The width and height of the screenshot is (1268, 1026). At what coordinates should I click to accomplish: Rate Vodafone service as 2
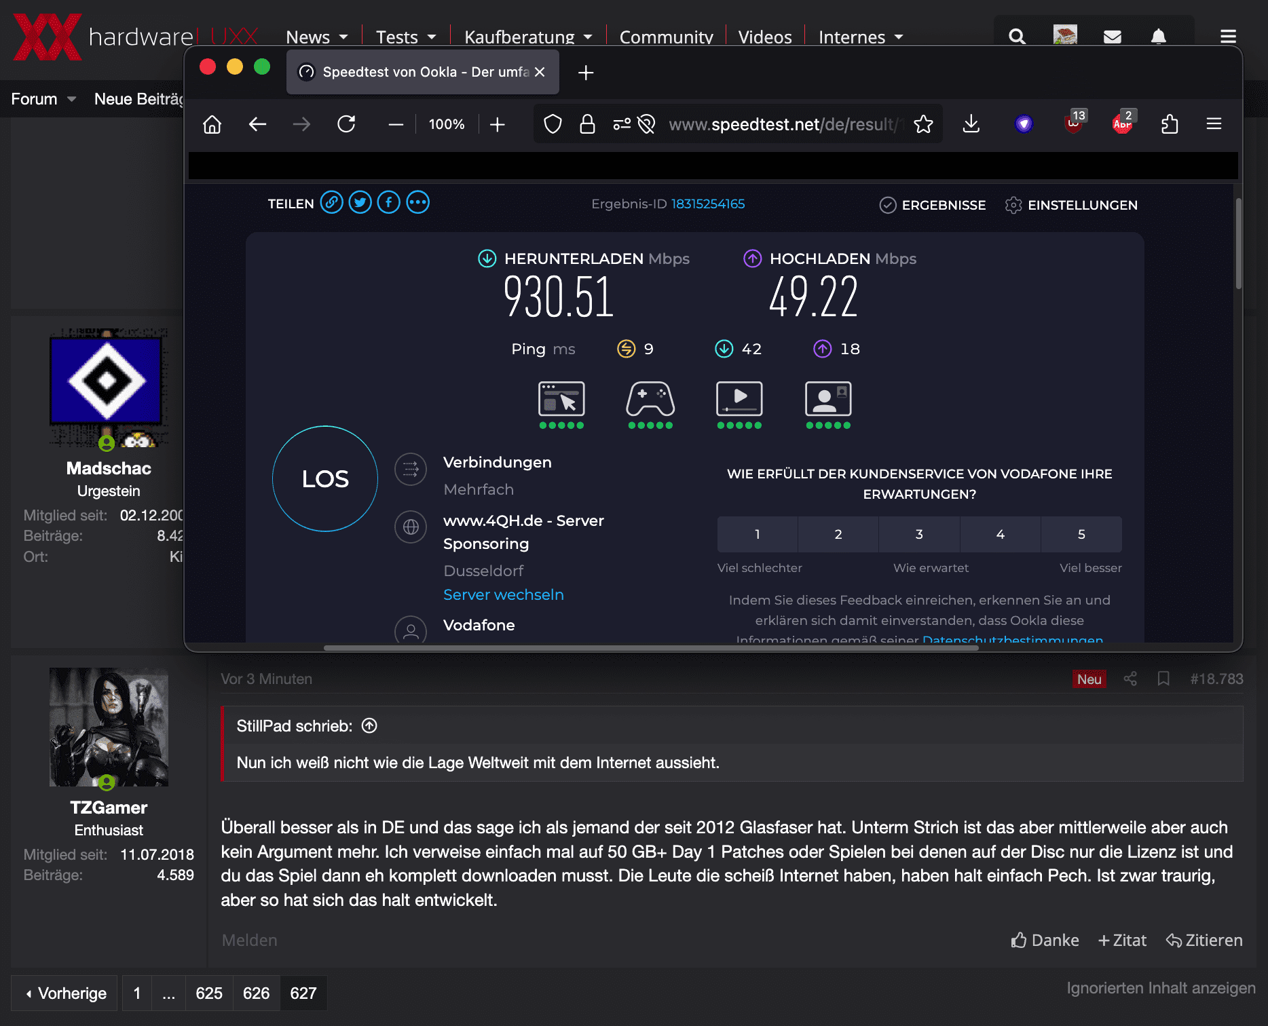838,534
